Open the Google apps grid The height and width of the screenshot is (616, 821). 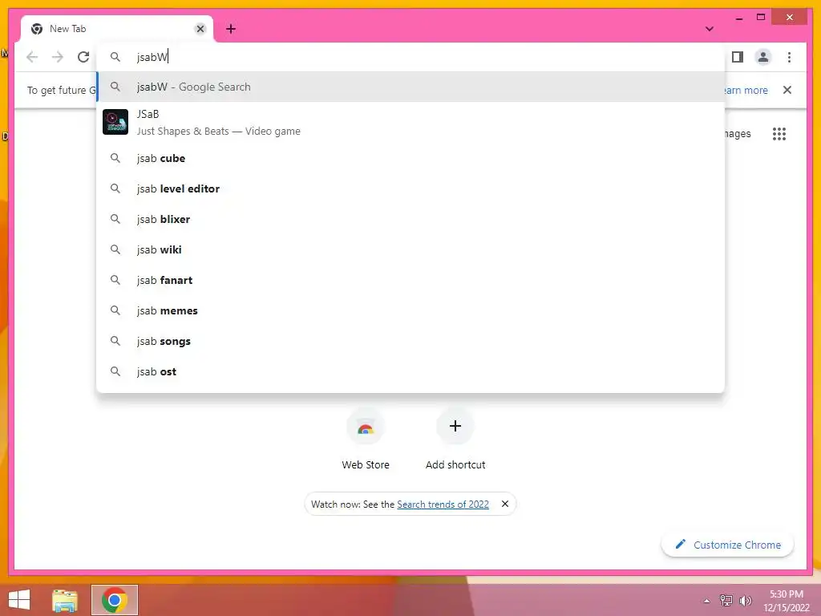[779, 134]
